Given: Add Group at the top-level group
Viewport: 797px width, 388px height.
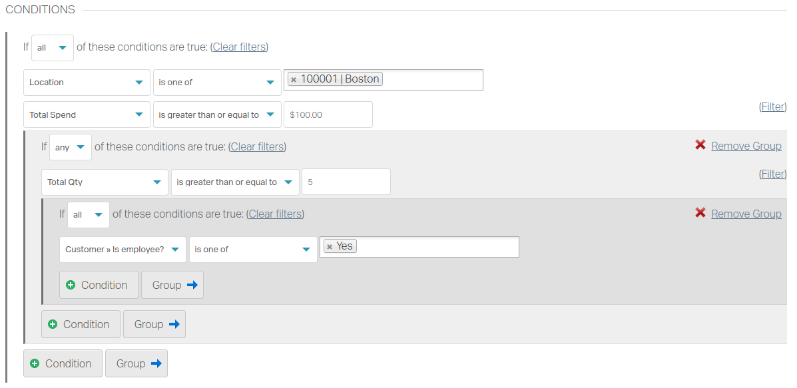Looking at the screenshot, I should tap(136, 363).
